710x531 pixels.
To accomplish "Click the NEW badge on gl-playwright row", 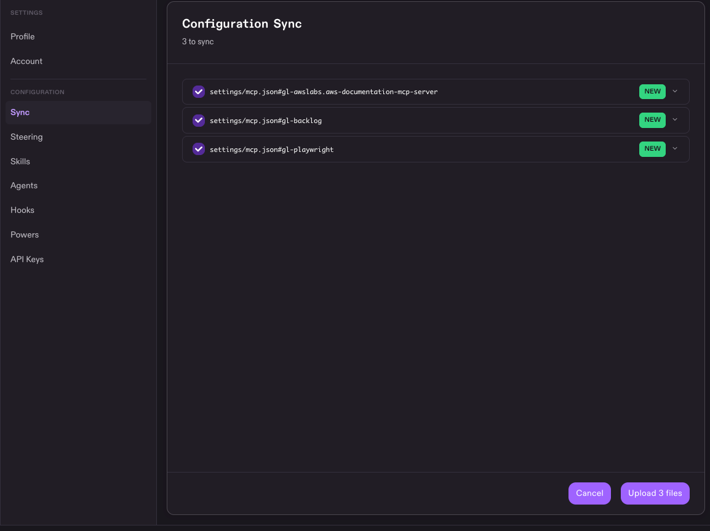I will [x=652, y=149].
